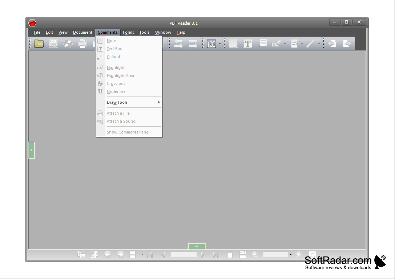The width and height of the screenshot is (395, 279).
Task: Select the large T text tool icon
Action: click(248, 44)
